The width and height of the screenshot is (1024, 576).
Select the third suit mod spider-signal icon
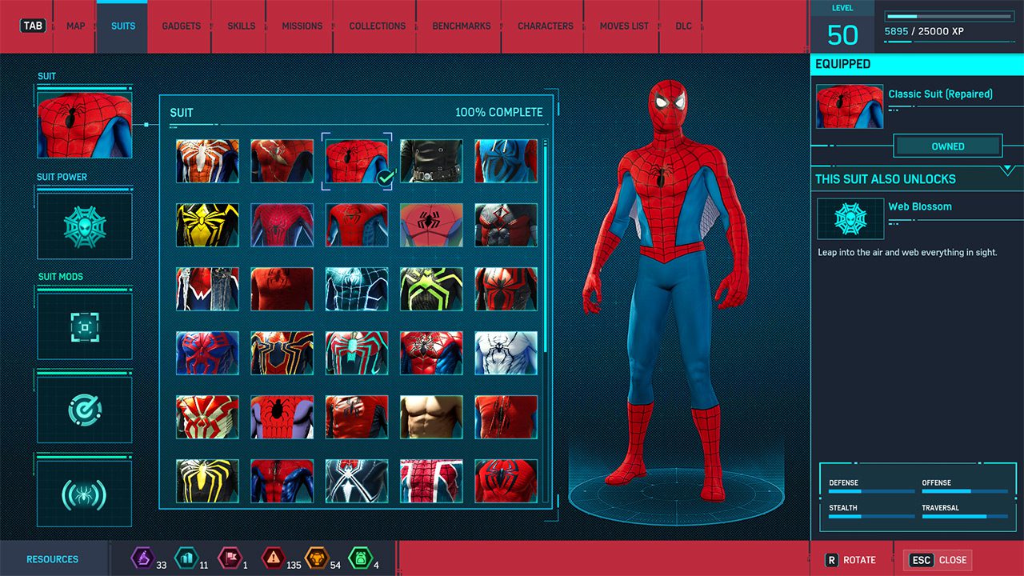point(84,494)
